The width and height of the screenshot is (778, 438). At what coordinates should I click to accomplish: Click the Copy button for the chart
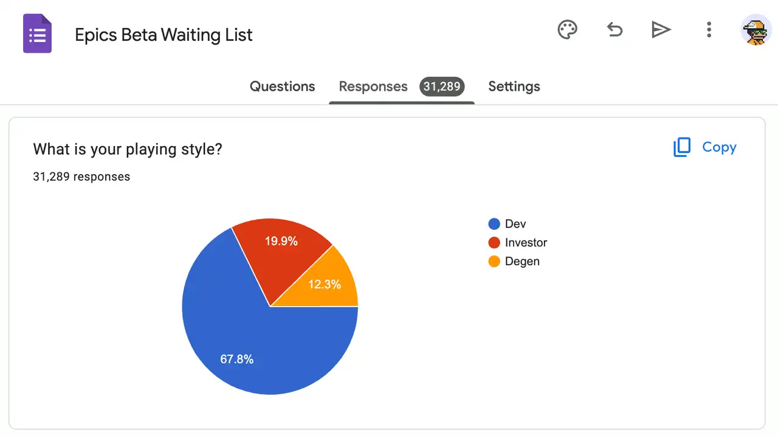(720, 147)
